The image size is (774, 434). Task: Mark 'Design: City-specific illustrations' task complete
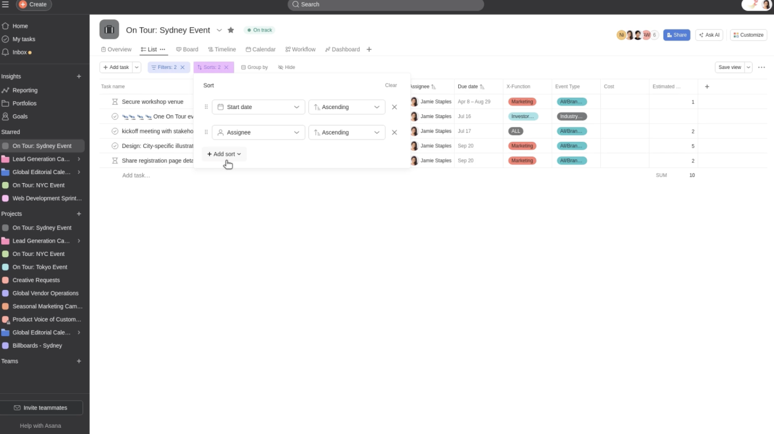115,145
